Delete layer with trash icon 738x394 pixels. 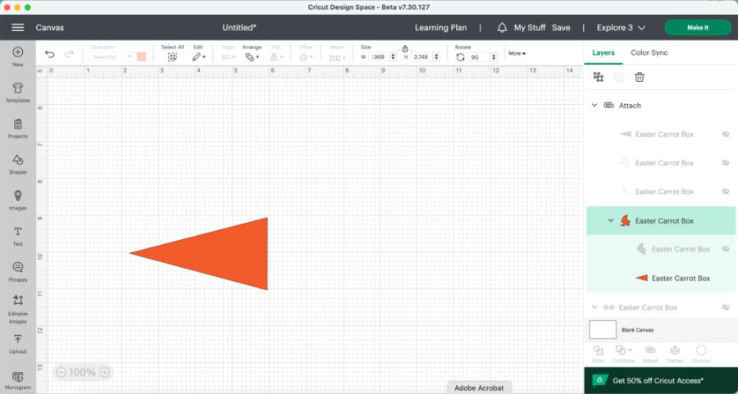640,77
